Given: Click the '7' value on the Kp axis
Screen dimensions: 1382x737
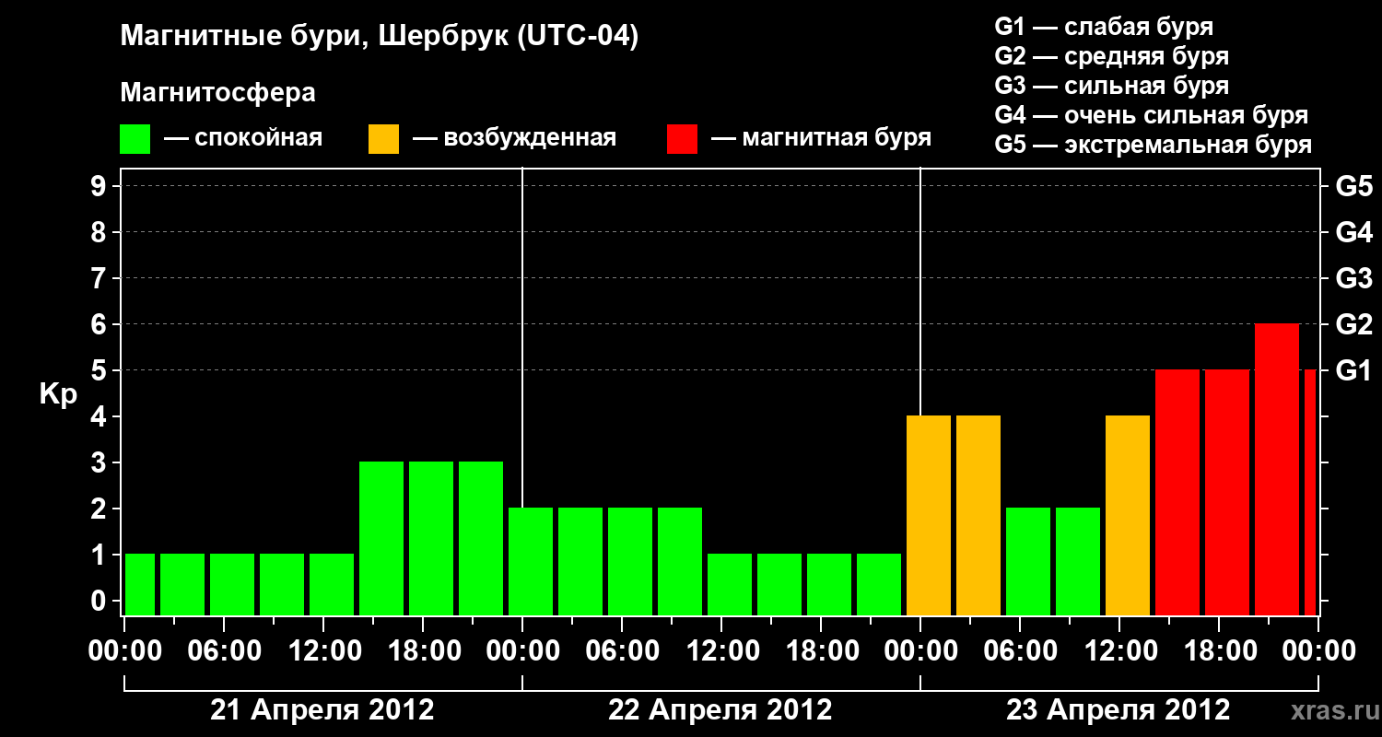Looking at the screenshot, I should 100,278.
